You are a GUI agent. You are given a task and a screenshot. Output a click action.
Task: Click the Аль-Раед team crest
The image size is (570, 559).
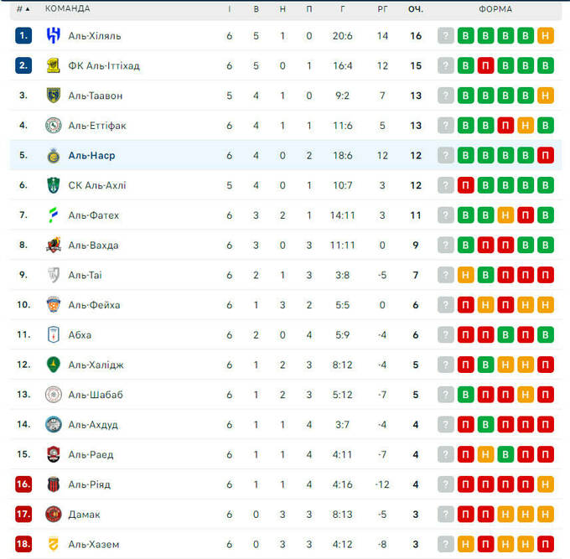[x=54, y=454]
